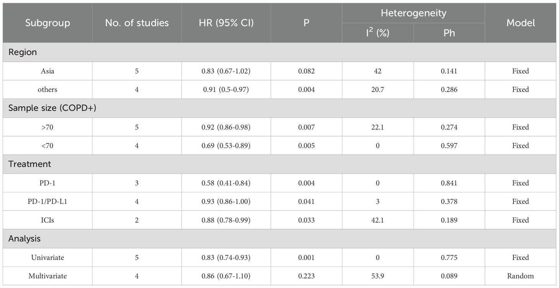Select the Analysis section heading
This screenshot has height=288, width=559.
click(25, 239)
